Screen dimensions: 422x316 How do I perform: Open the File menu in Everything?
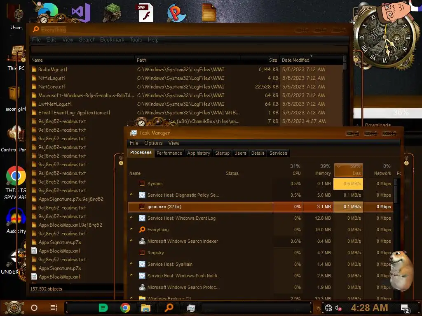point(36,40)
